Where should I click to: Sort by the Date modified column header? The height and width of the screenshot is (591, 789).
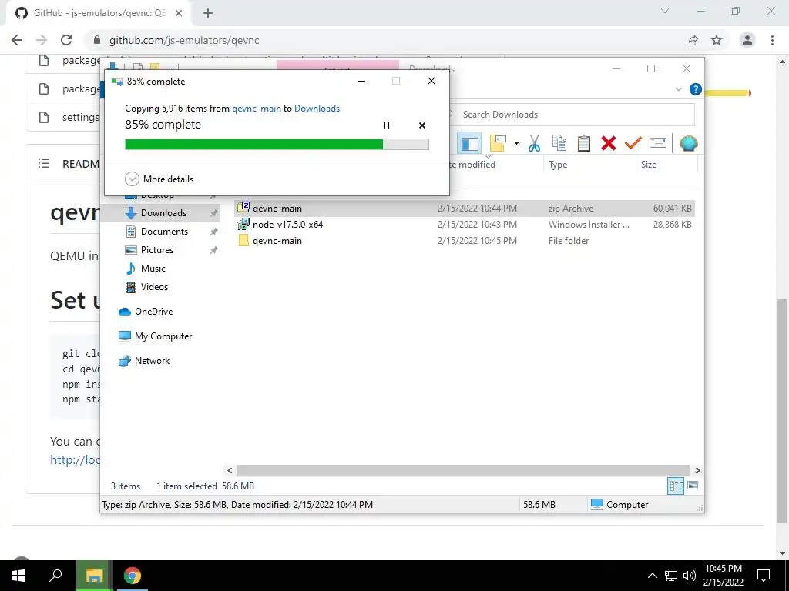click(x=495, y=165)
